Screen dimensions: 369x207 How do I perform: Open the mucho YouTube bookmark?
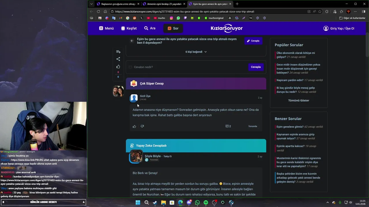pos(159,18)
